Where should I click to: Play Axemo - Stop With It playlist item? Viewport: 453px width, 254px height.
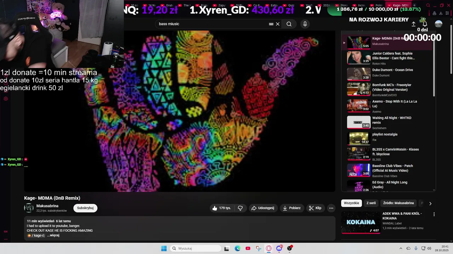[x=387, y=106]
